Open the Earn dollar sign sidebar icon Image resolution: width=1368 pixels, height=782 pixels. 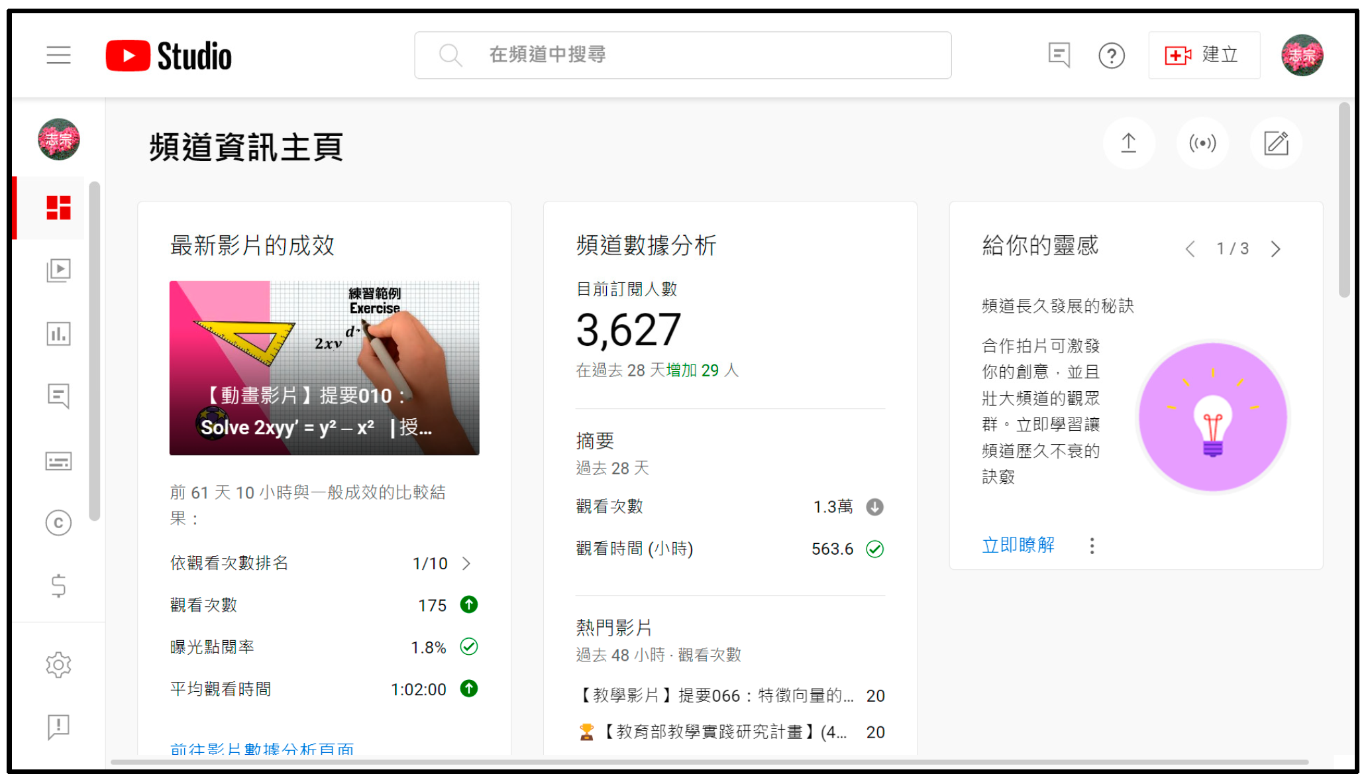58,586
